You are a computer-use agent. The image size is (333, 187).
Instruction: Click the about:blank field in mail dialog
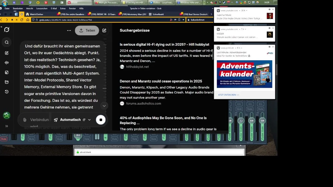(159, 152)
